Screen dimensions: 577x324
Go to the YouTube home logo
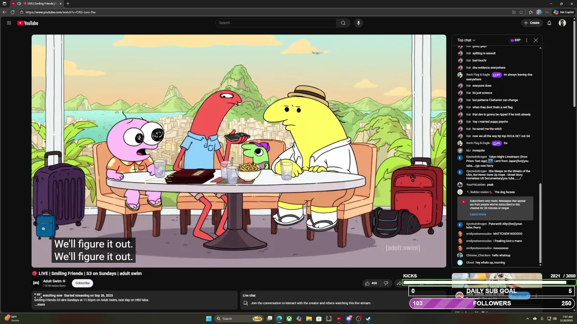pyautogui.click(x=28, y=23)
